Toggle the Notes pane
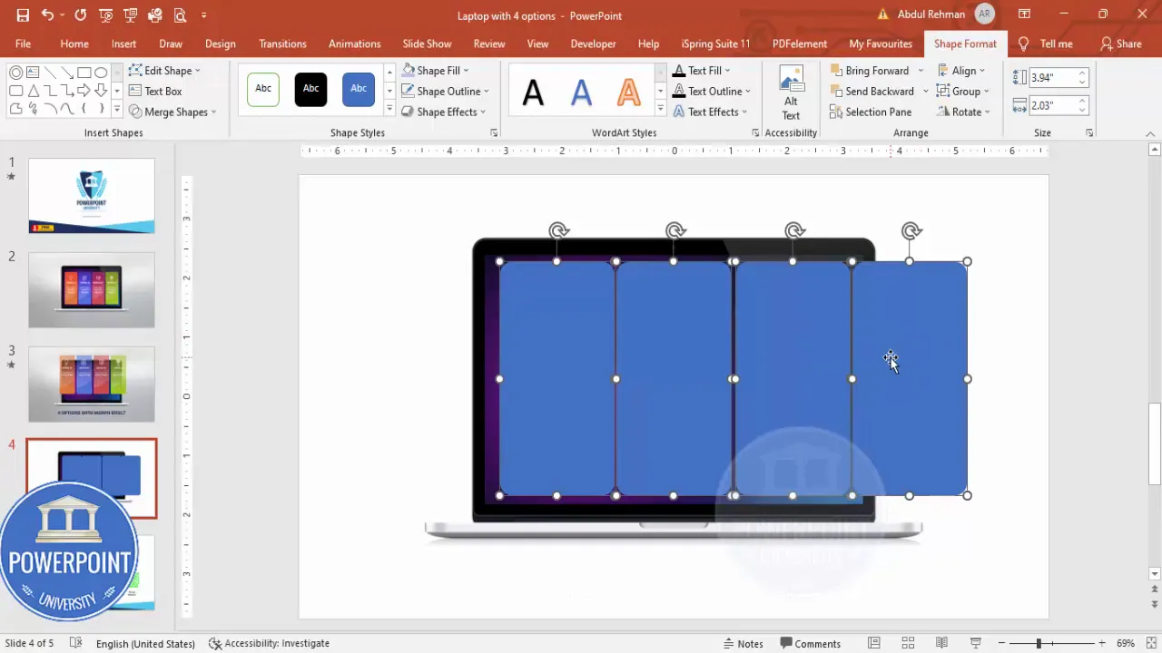Image resolution: width=1162 pixels, height=653 pixels. (x=743, y=643)
